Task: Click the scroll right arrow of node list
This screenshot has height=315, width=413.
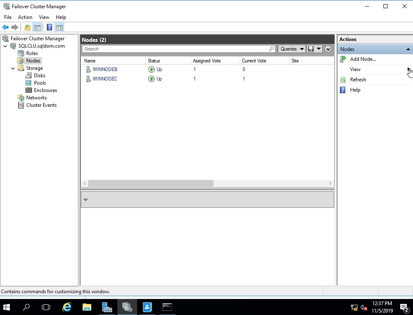Action: [330, 184]
